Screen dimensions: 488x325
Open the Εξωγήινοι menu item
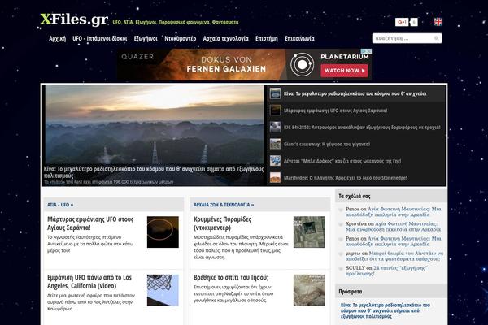[x=146, y=38]
